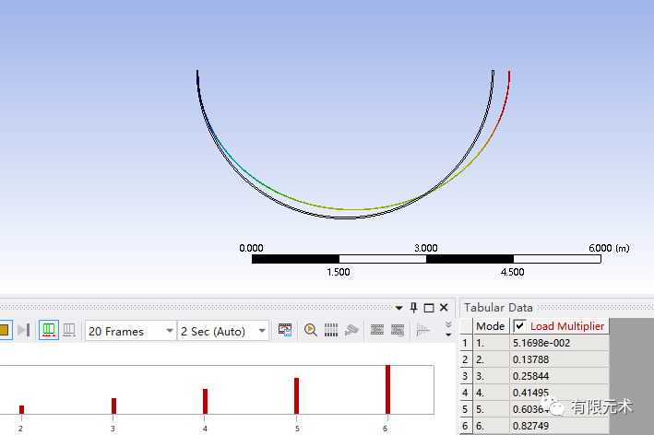Screen dimensions: 654x435
Task: Click the Mode column header
Action: pyautogui.click(x=491, y=326)
